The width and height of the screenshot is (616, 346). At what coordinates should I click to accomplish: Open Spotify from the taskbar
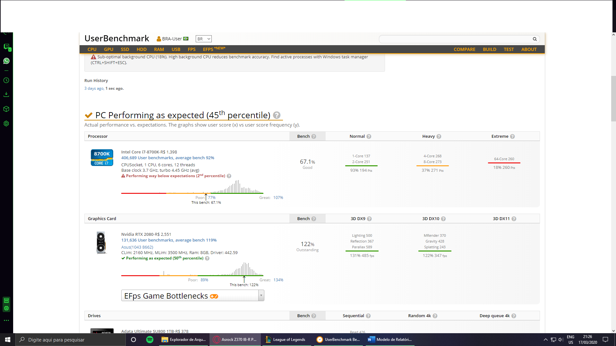[x=150, y=340]
